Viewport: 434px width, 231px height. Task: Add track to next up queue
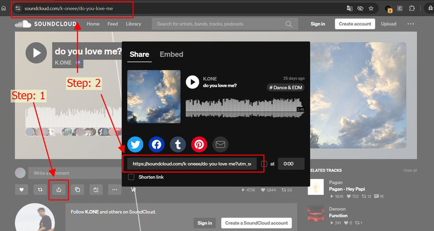tap(96, 189)
